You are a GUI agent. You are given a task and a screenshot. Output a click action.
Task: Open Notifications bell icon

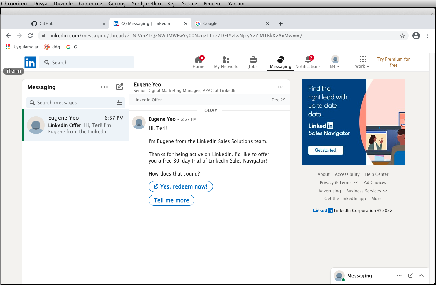[308, 62]
